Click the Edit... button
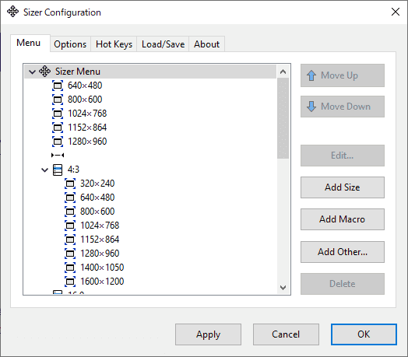 coord(343,156)
